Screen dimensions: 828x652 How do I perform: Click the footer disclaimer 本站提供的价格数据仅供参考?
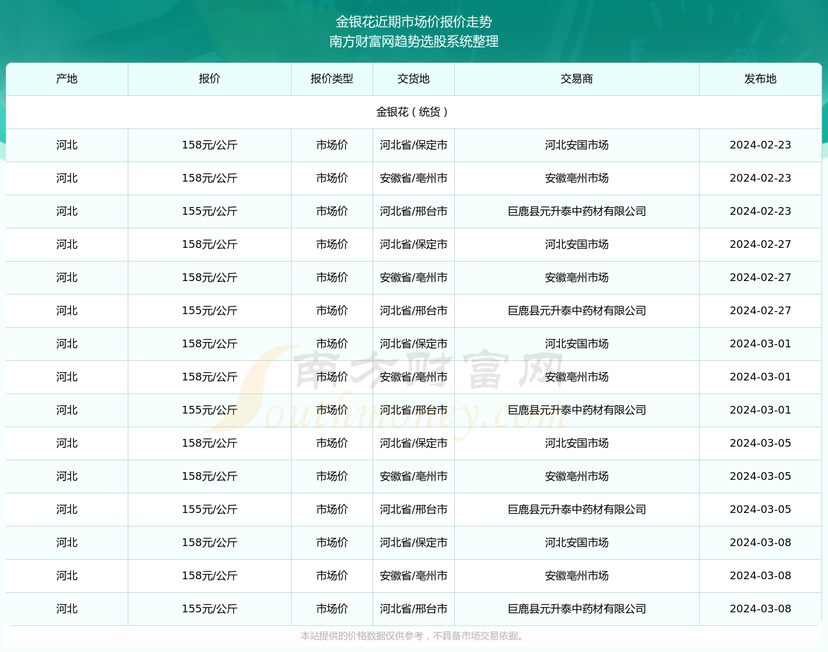362,636
